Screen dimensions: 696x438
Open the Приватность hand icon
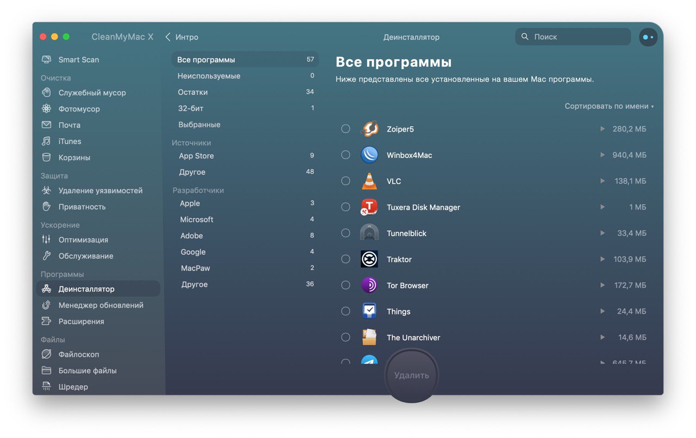47,207
